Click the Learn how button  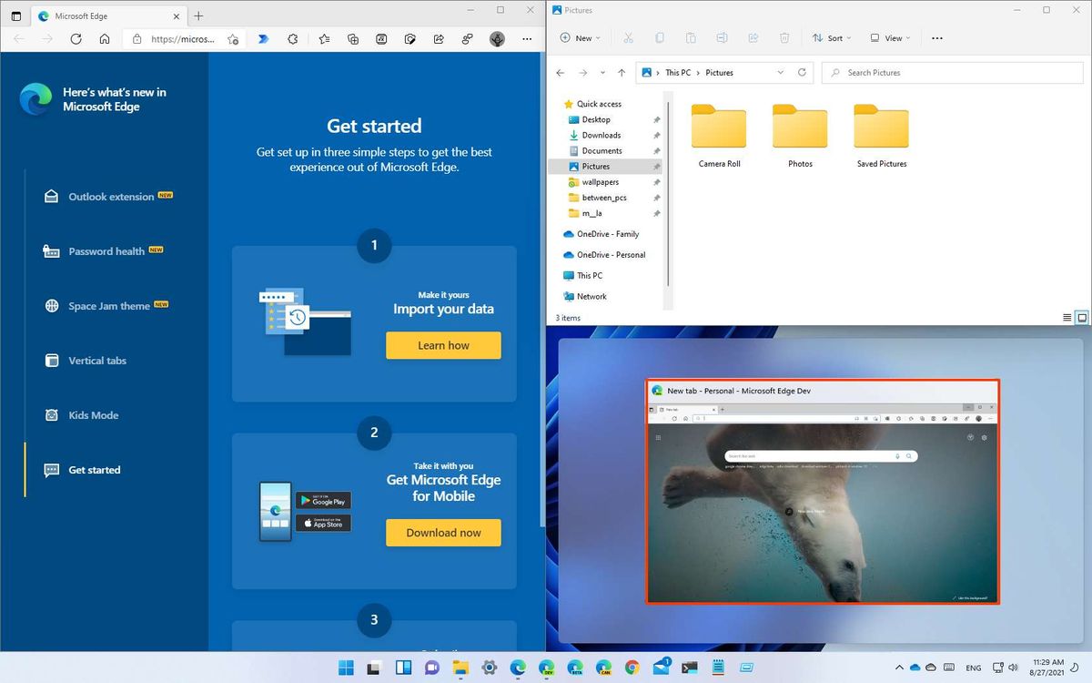click(x=443, y=345)
